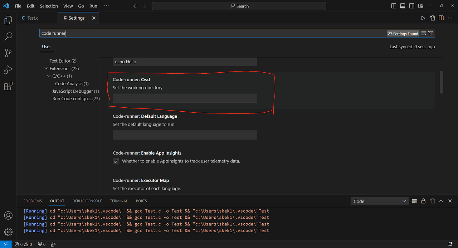Click the echo Hello text field

click(x=185, y=62)
